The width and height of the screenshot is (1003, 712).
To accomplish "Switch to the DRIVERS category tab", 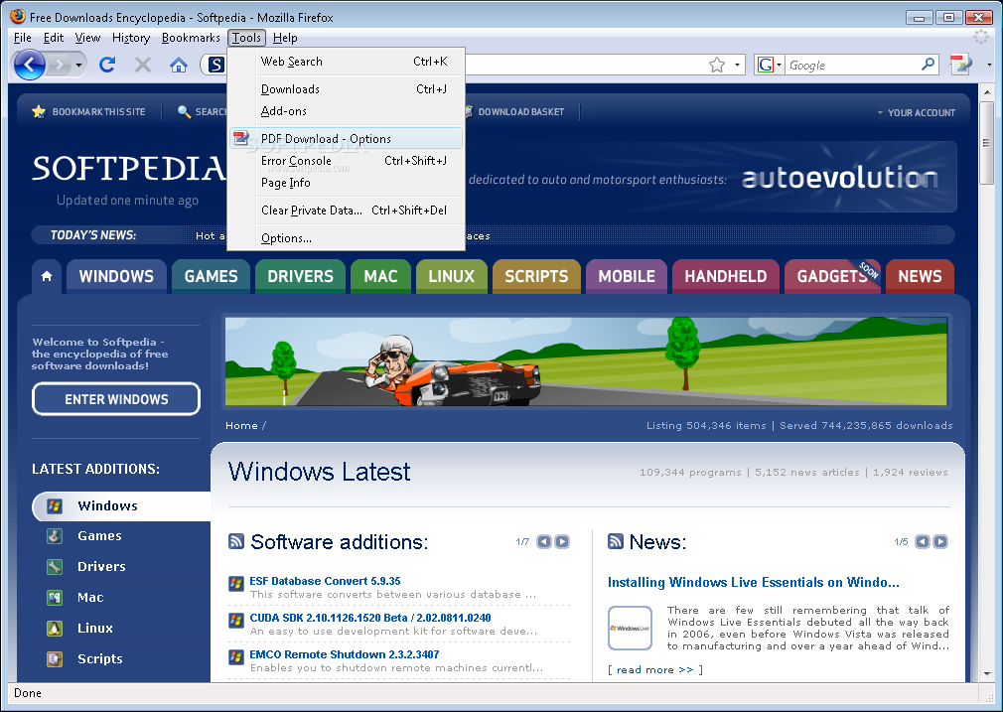I will pos(300,276).
